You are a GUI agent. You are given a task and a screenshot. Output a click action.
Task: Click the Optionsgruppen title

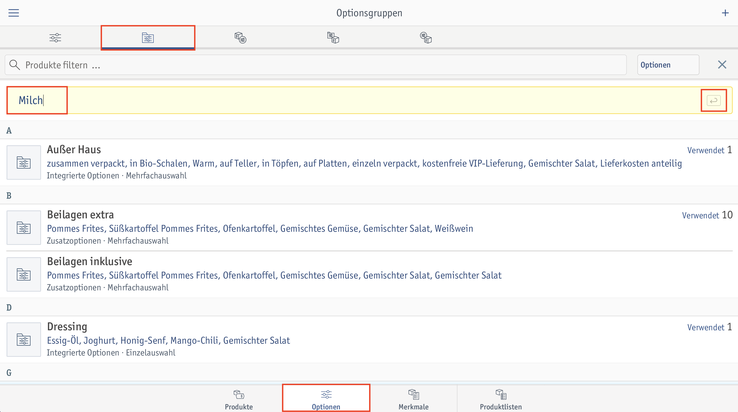tap(369, 13)
